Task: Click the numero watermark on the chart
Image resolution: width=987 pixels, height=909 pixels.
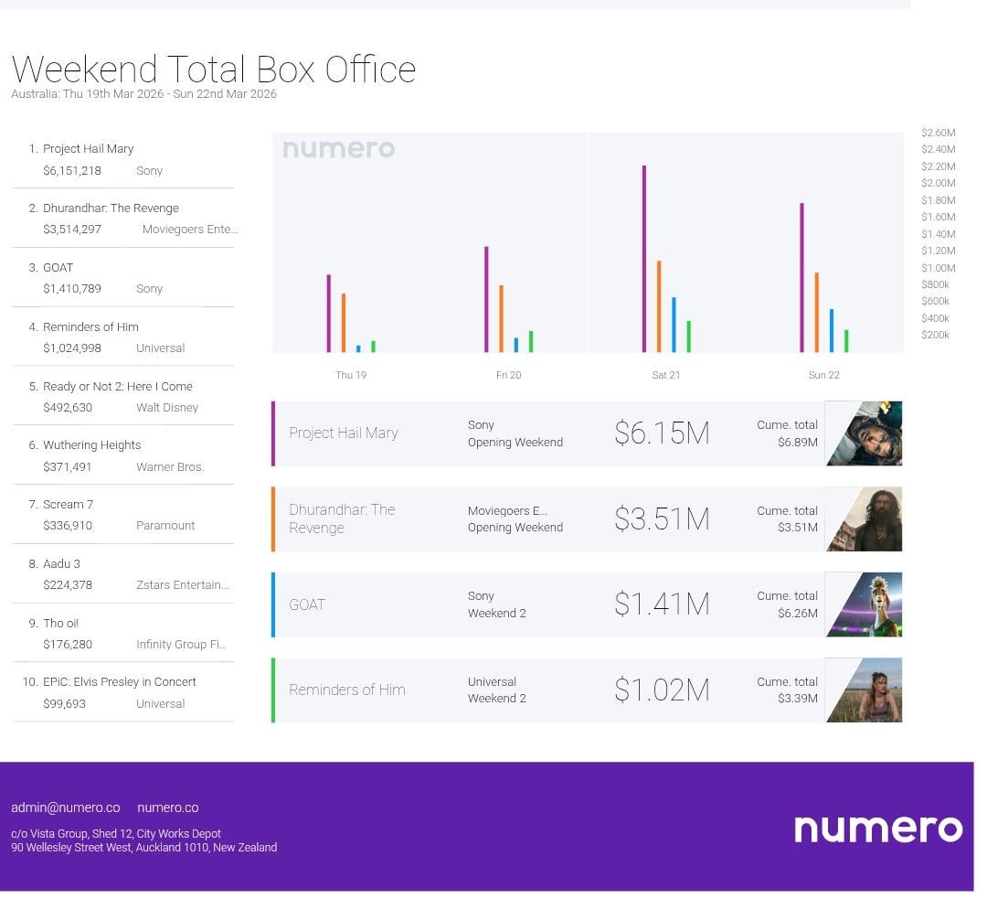Action: pos(338,148)
